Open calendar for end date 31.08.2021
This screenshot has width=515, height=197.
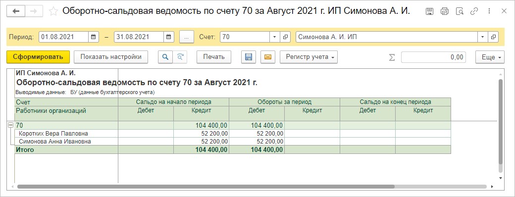[168, 37]
